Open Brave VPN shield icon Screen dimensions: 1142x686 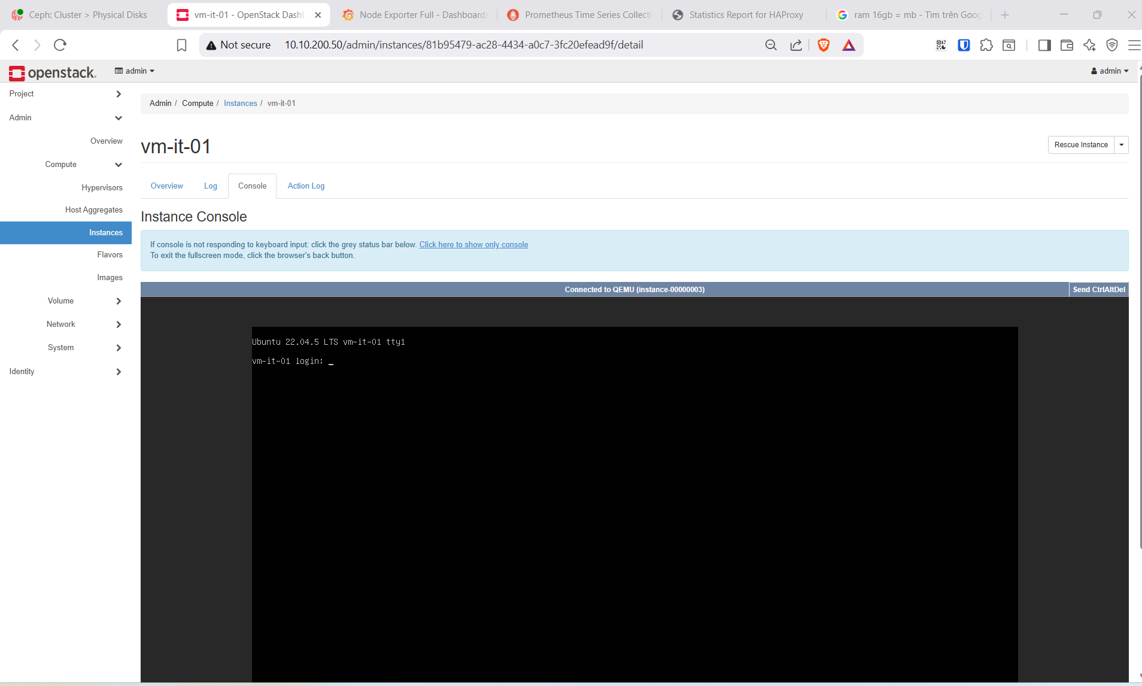point(1112,45)
